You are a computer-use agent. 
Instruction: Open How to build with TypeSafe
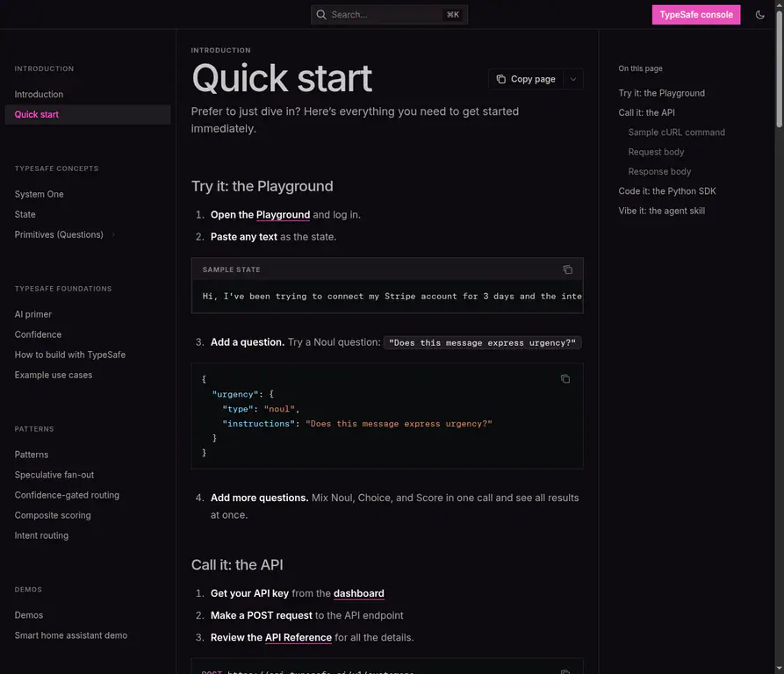(x=70, y=355)
